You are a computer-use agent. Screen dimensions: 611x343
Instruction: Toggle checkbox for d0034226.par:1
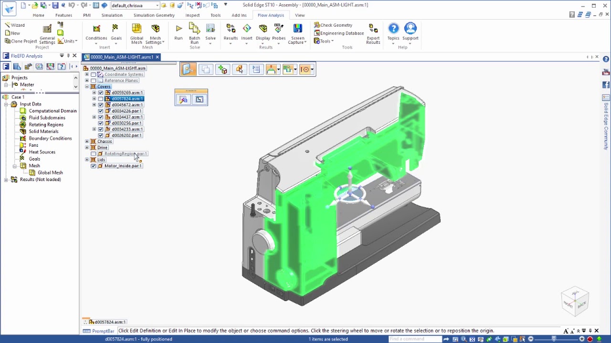click(101, 111)
